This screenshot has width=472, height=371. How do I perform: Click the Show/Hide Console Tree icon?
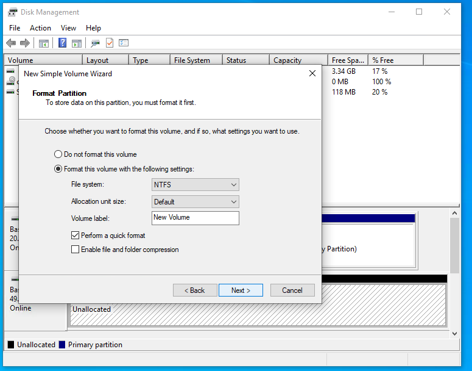(x=44, y=43)
